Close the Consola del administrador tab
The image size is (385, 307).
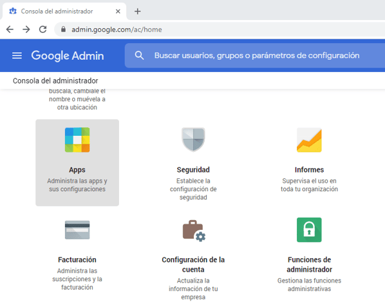(118, 12)
